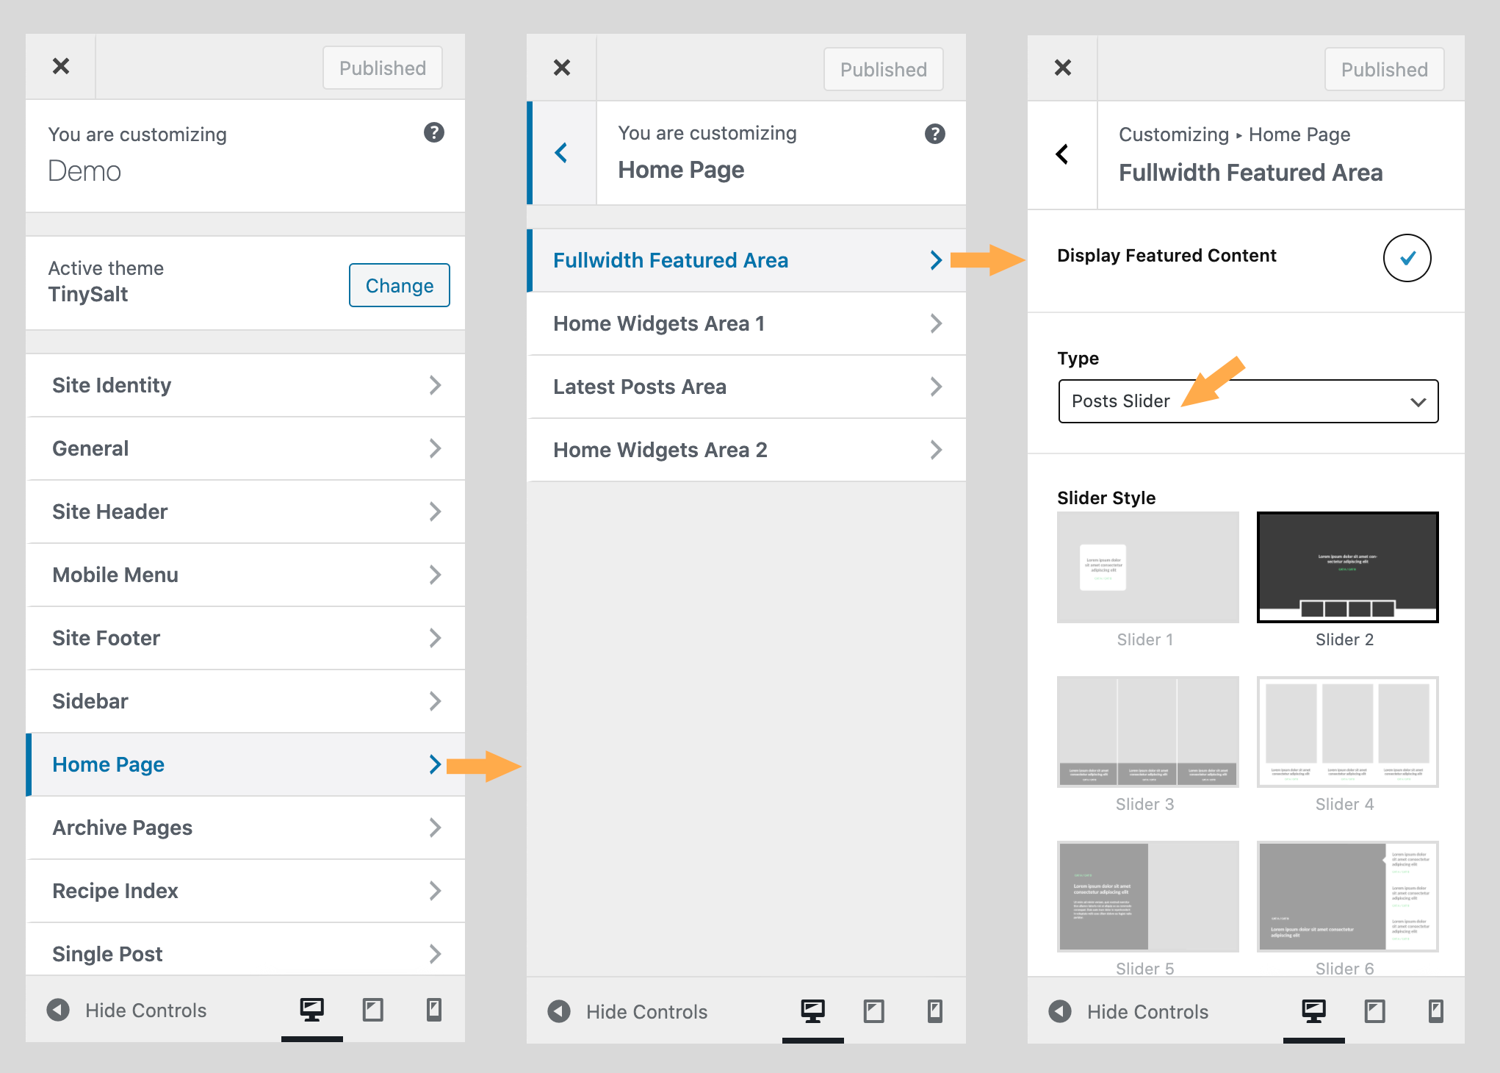Switch to tablet preview in the Demo panel
This screenshot has height=1073, width=1500.
[372, 1011]
